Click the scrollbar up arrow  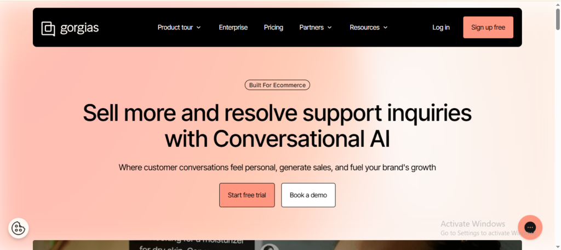pos(557,4)
